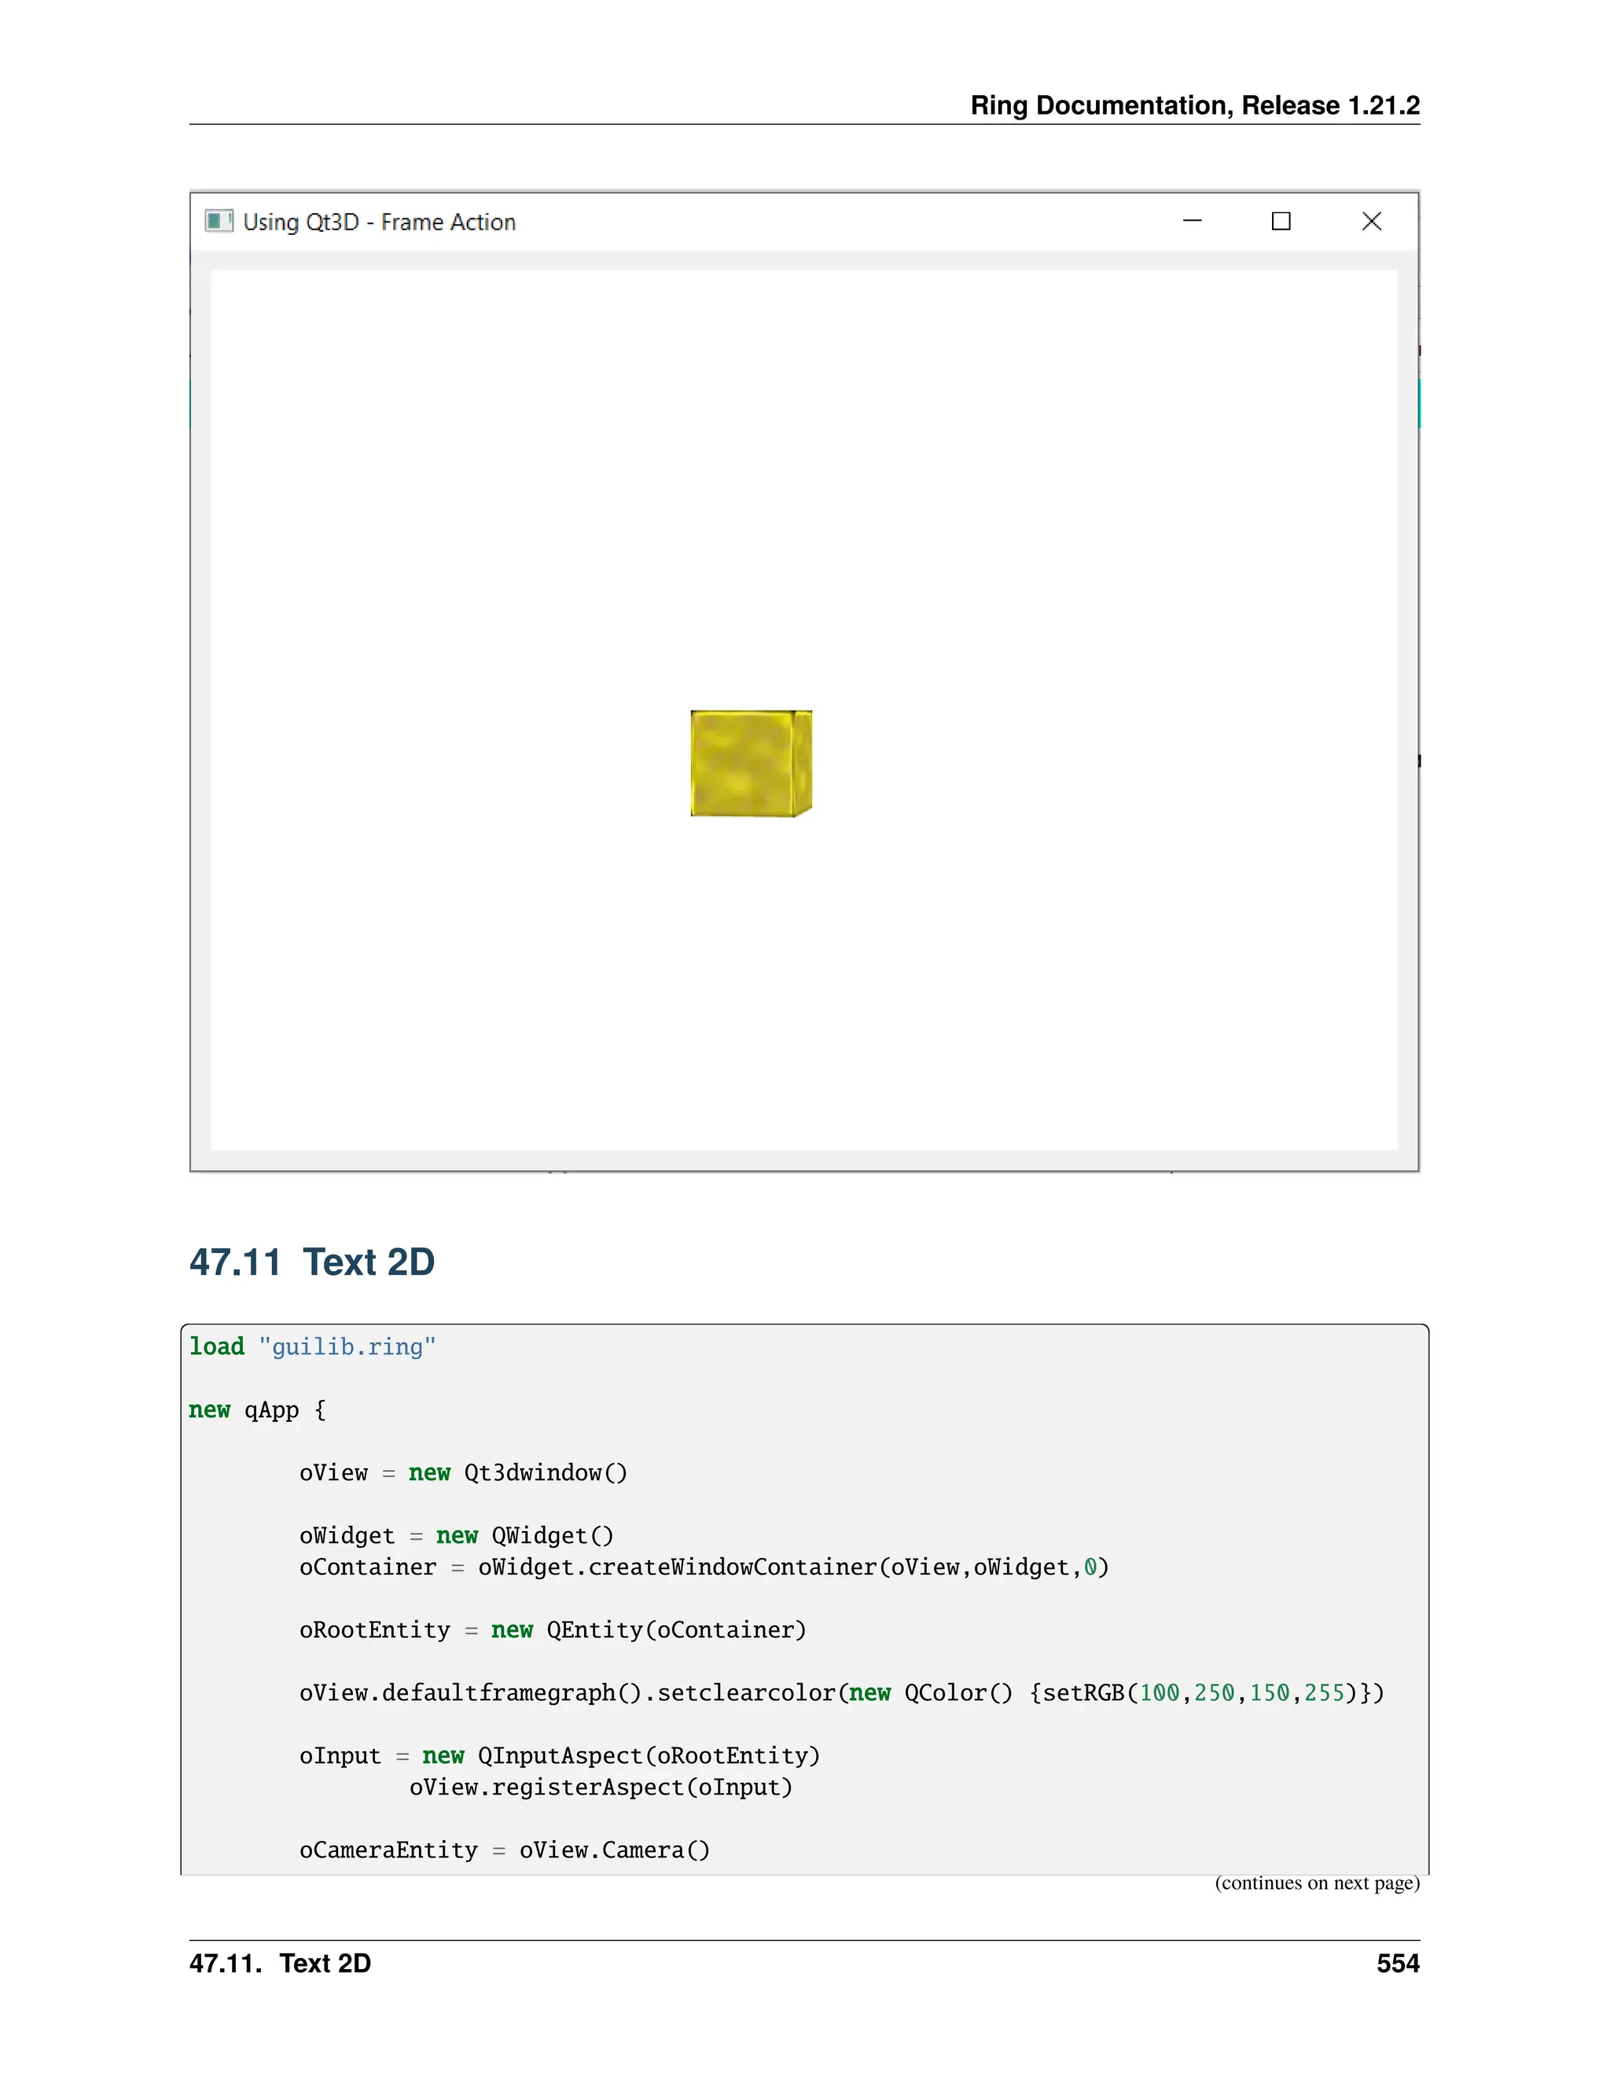Click the 'Ring Documentation, Release 1.21.2' header
This screenshot has height=2083, width=1610.
pos(1194,105)
